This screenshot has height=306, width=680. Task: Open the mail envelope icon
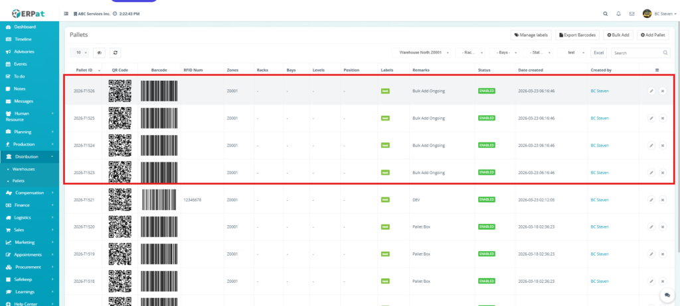point(632,13)
